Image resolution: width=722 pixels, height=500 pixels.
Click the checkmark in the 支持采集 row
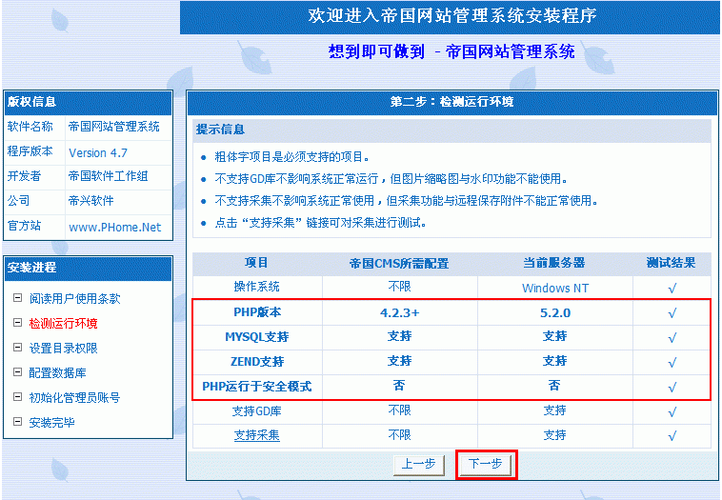tap(672, 435)
